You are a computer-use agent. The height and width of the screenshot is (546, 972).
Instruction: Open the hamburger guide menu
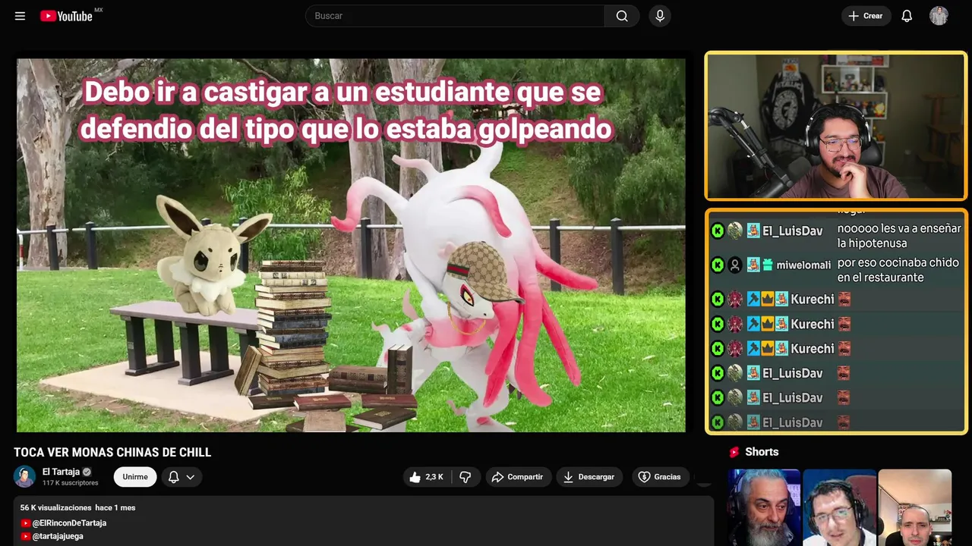[20, 16]
